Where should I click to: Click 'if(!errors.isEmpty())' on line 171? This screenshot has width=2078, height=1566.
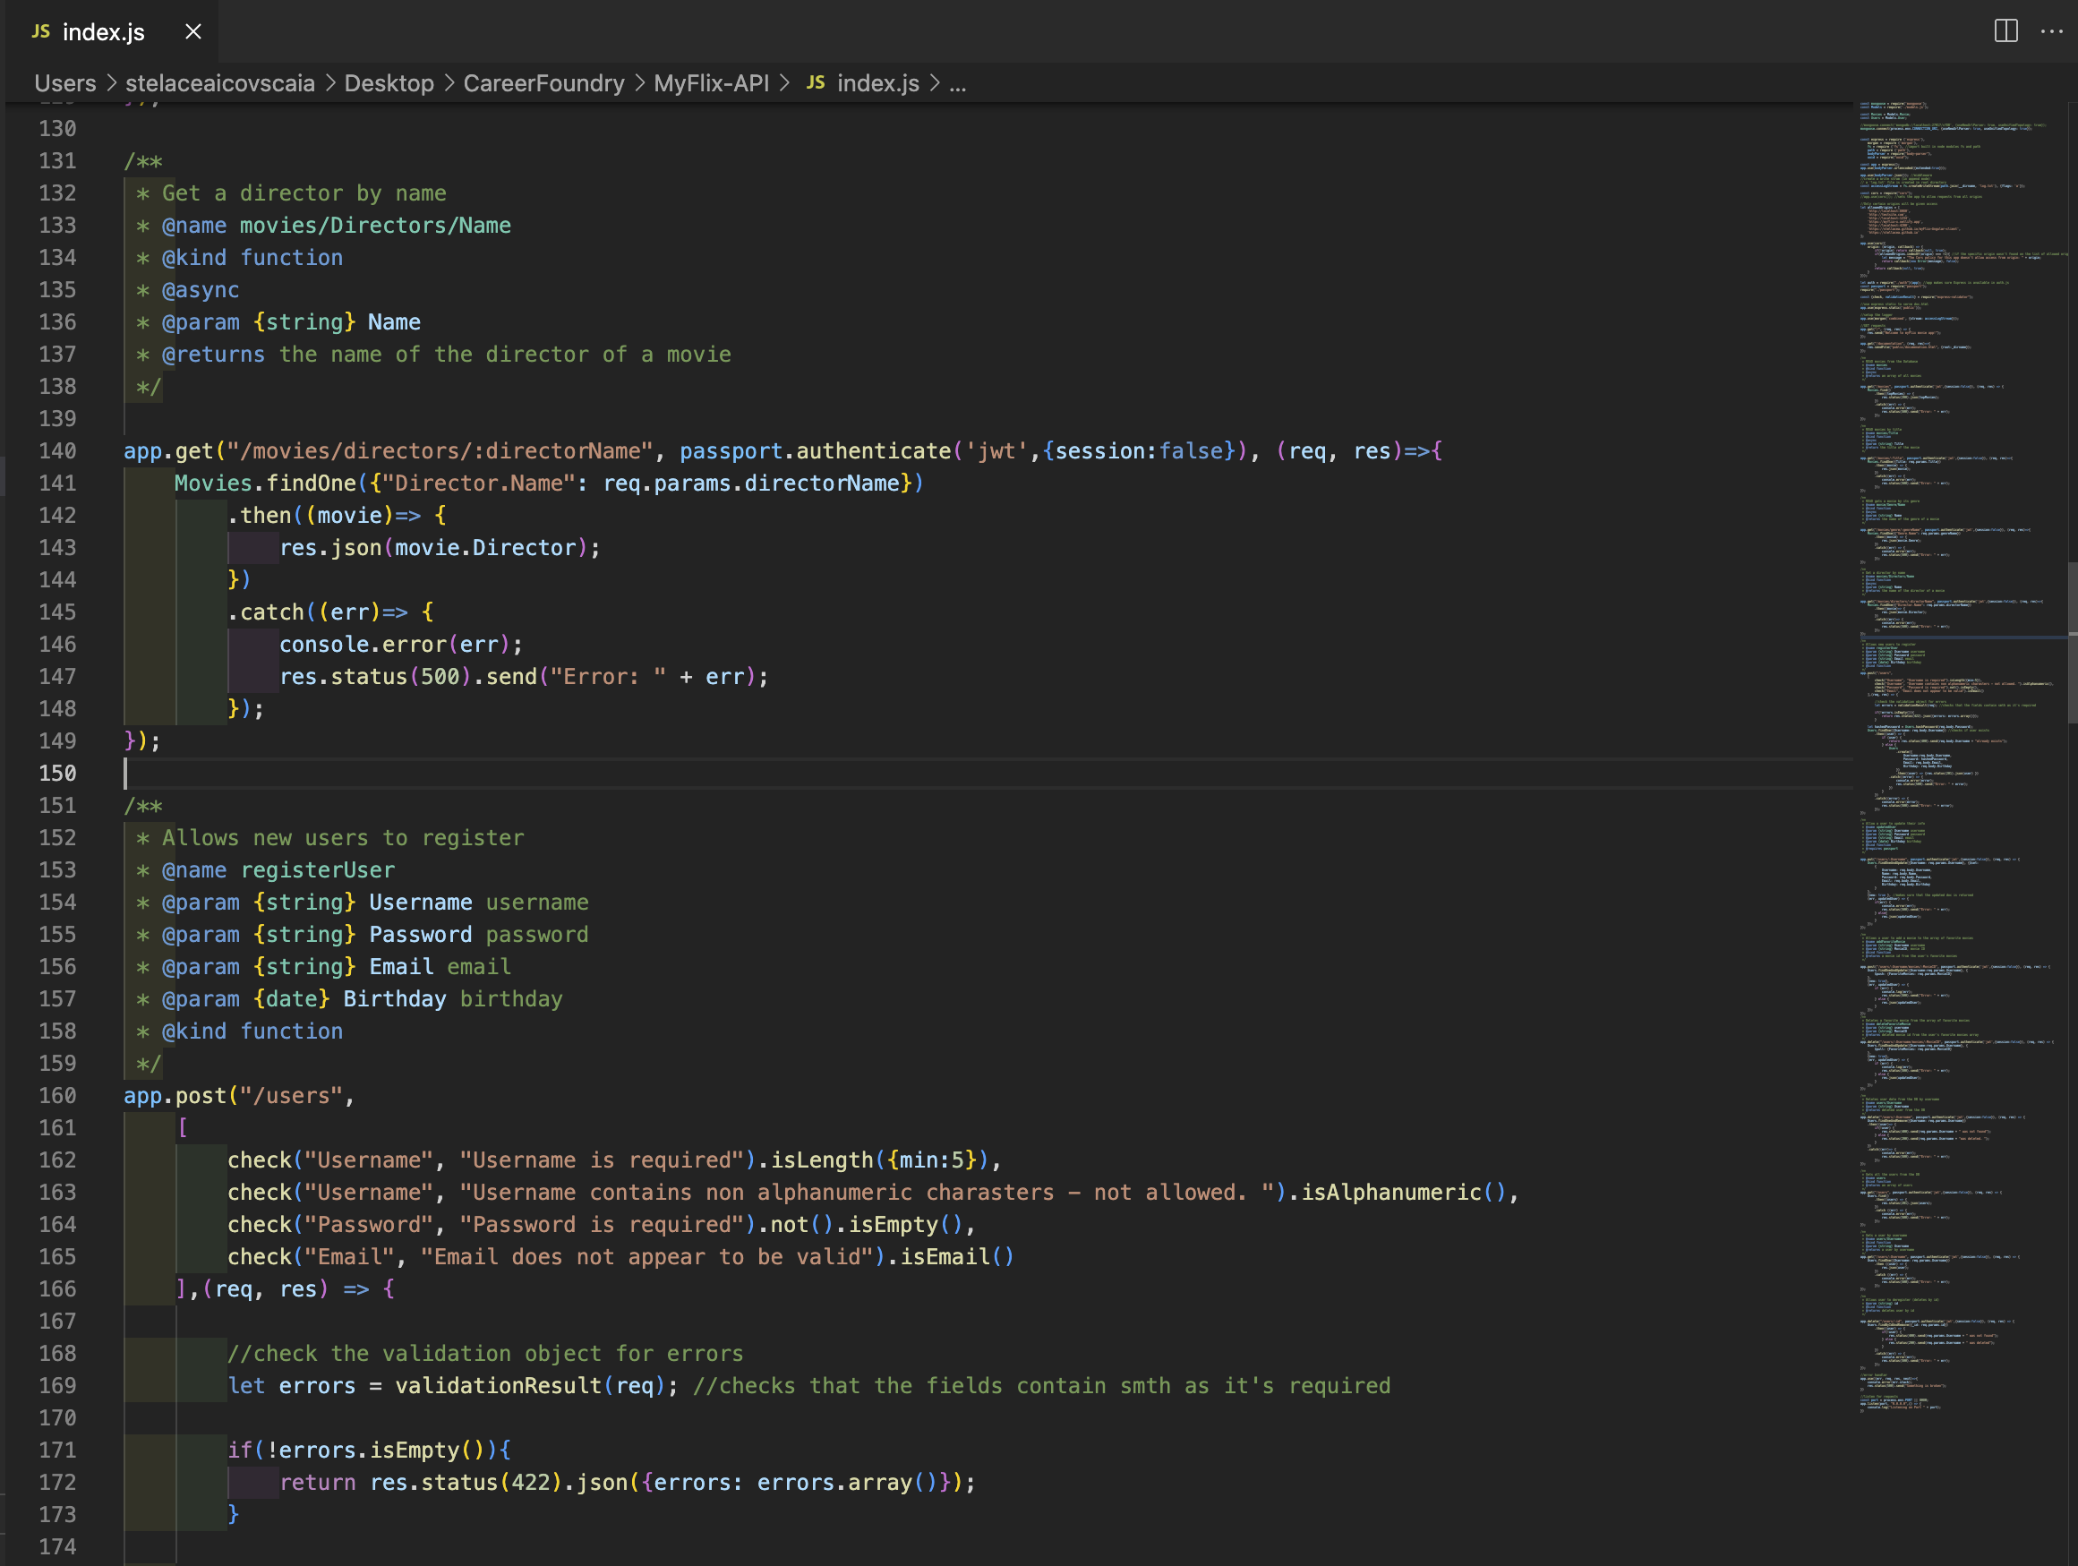pyautogui.click(x=363, y=1450)
